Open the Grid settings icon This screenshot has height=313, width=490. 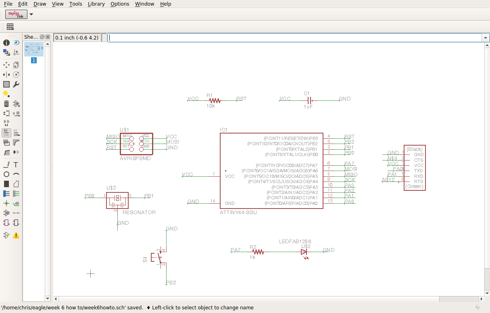coord(10,27)
